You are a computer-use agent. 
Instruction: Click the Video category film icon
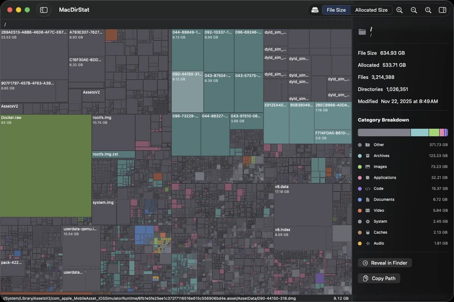coord(367,211)
